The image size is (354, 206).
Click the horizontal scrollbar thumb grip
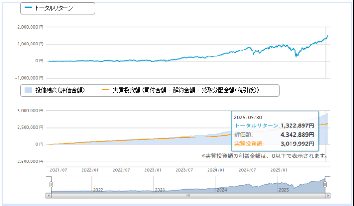(188, 196)
